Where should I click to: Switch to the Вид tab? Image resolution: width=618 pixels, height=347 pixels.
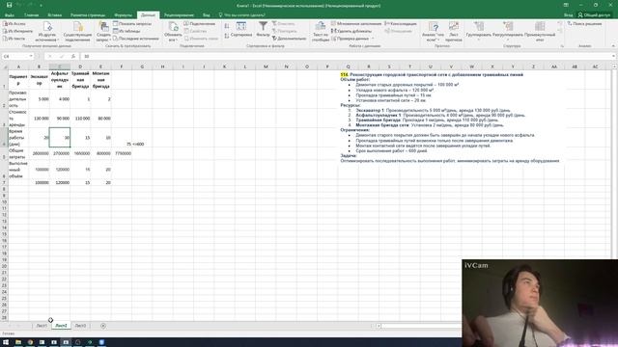point(206,15)
